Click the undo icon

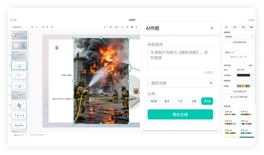coord(32,27)
